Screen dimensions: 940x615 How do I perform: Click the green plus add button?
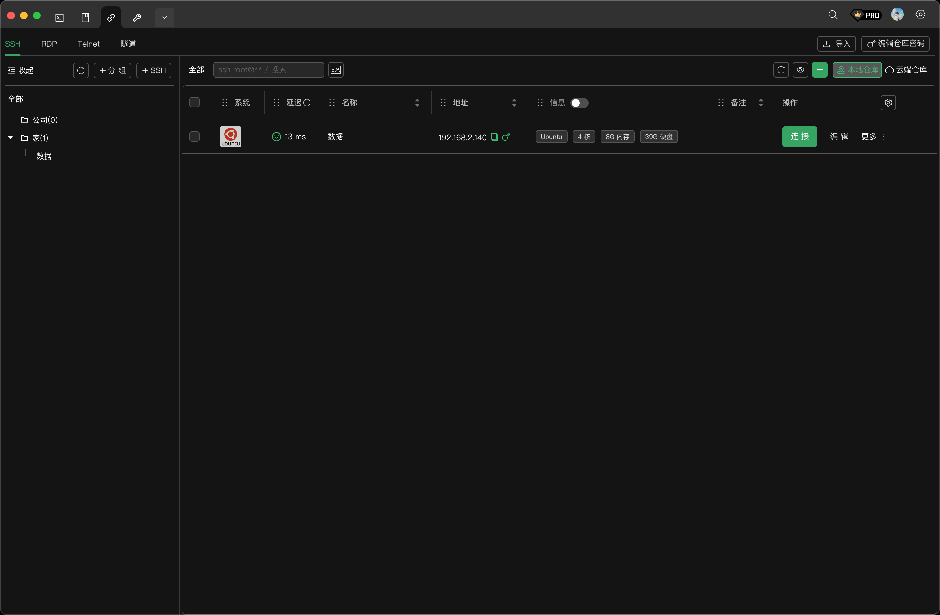(x=820, y=70)
